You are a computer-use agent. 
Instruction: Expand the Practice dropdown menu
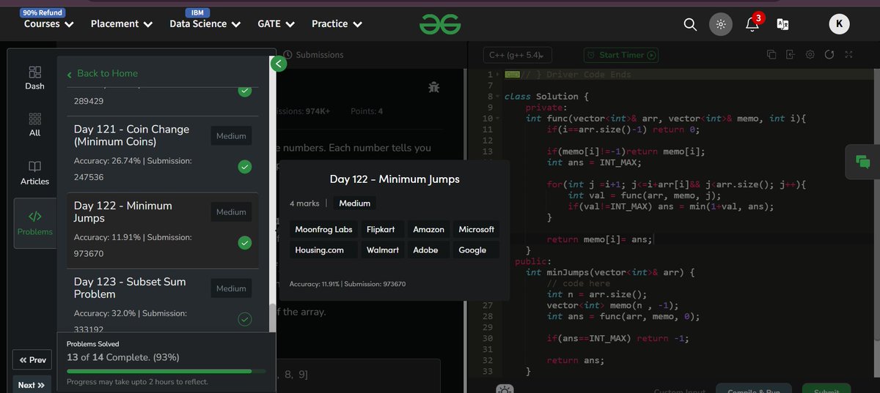point(337,24)
